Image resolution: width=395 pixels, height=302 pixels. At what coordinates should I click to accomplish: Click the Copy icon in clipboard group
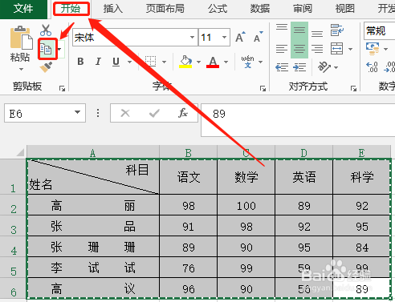pos(47,49)
